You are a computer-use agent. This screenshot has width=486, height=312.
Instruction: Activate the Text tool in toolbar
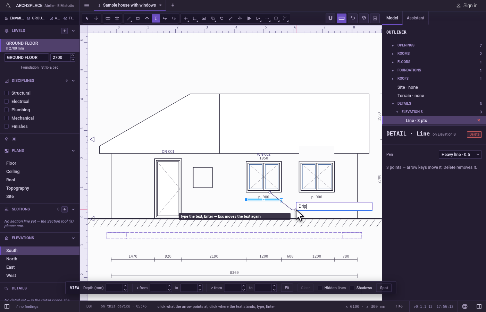tap(156, 18)
